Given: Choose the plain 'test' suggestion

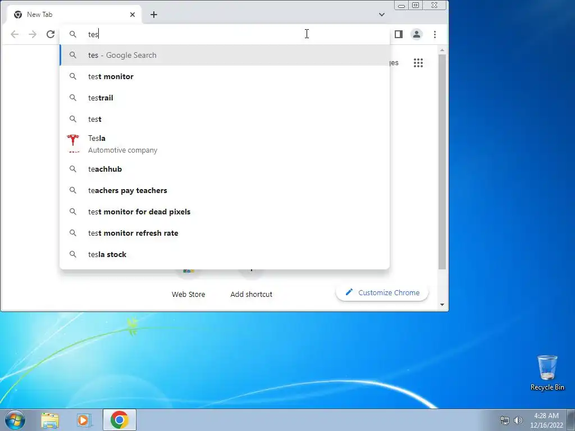Looking at the screenshot, I should click(x=225, y=119).
